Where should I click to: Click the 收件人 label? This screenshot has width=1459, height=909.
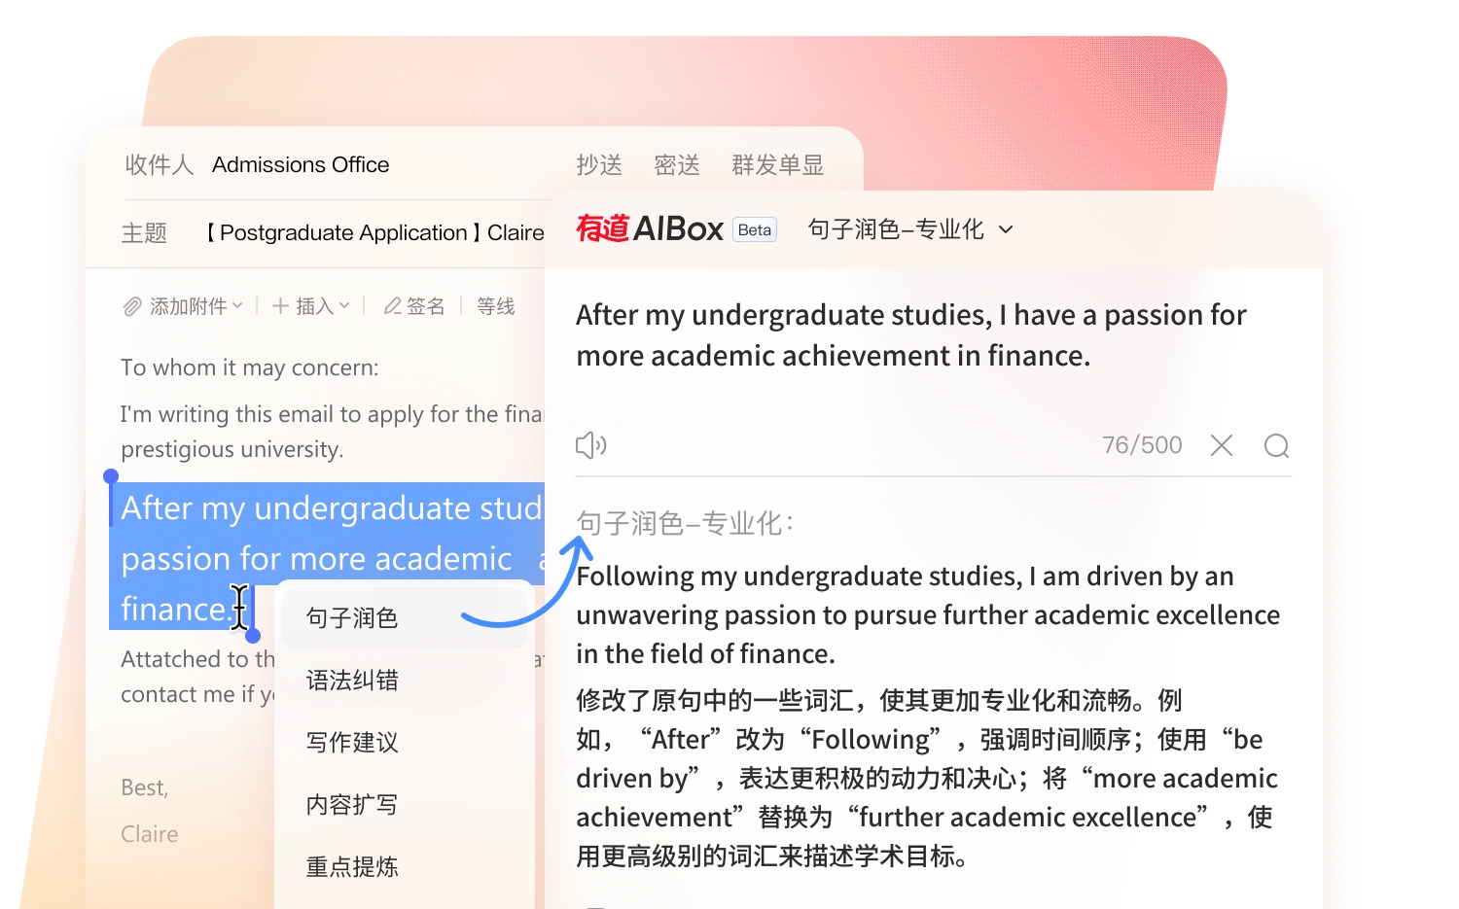(160, 165)
